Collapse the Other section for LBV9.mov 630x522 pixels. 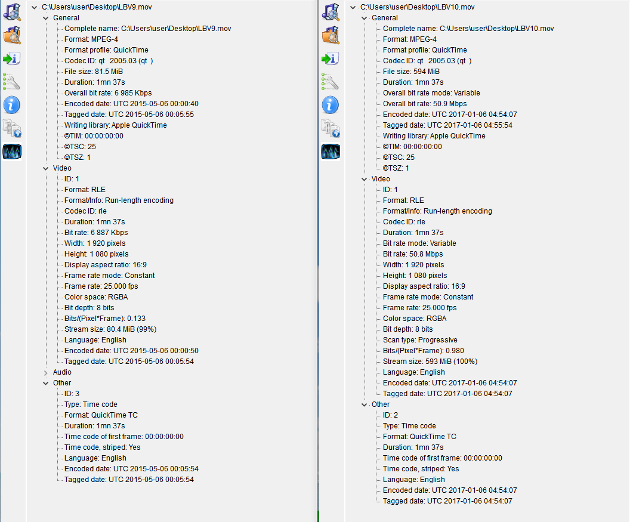coord(46,384)
